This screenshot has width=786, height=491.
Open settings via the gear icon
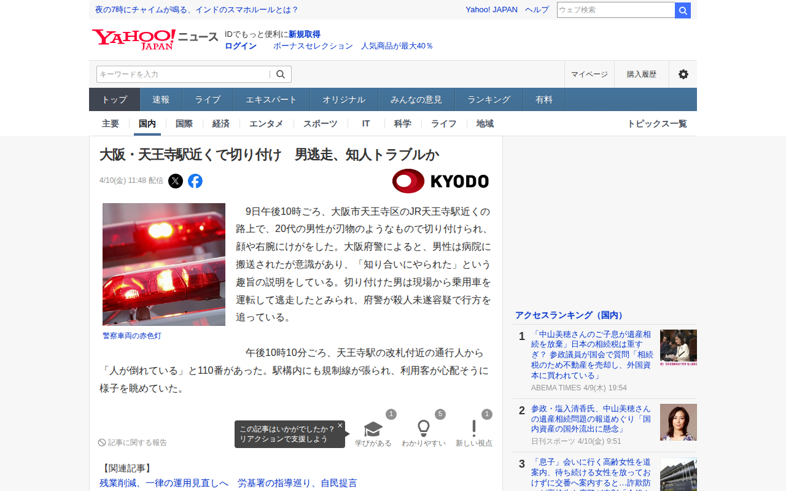[x=683, y=74]
